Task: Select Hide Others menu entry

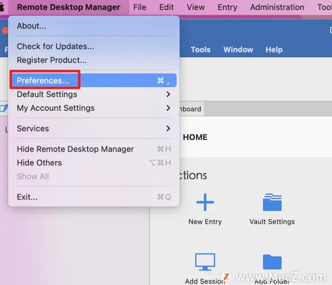Action: [93, 163]
